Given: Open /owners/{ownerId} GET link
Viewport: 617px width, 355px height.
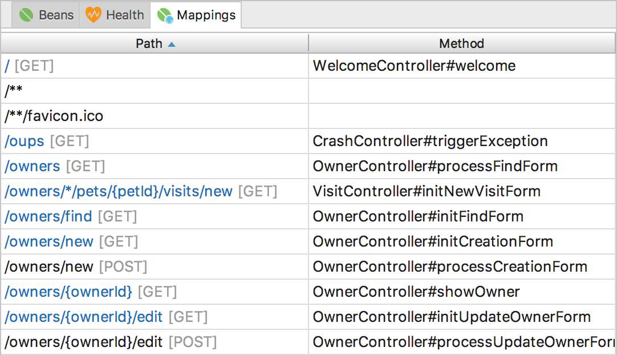Looking at the screenshot, I should tap(68, 292).
